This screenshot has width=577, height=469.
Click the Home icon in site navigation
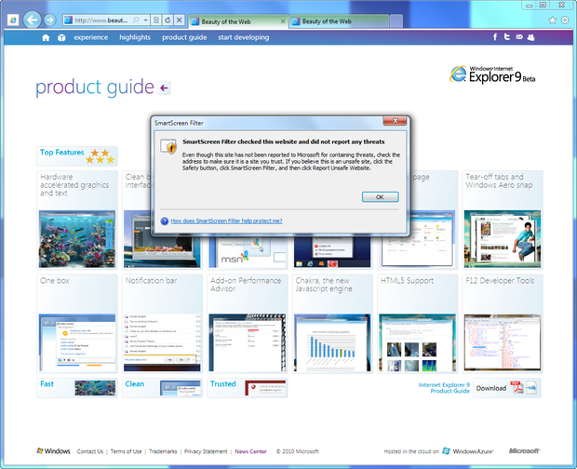coord(46,37)
